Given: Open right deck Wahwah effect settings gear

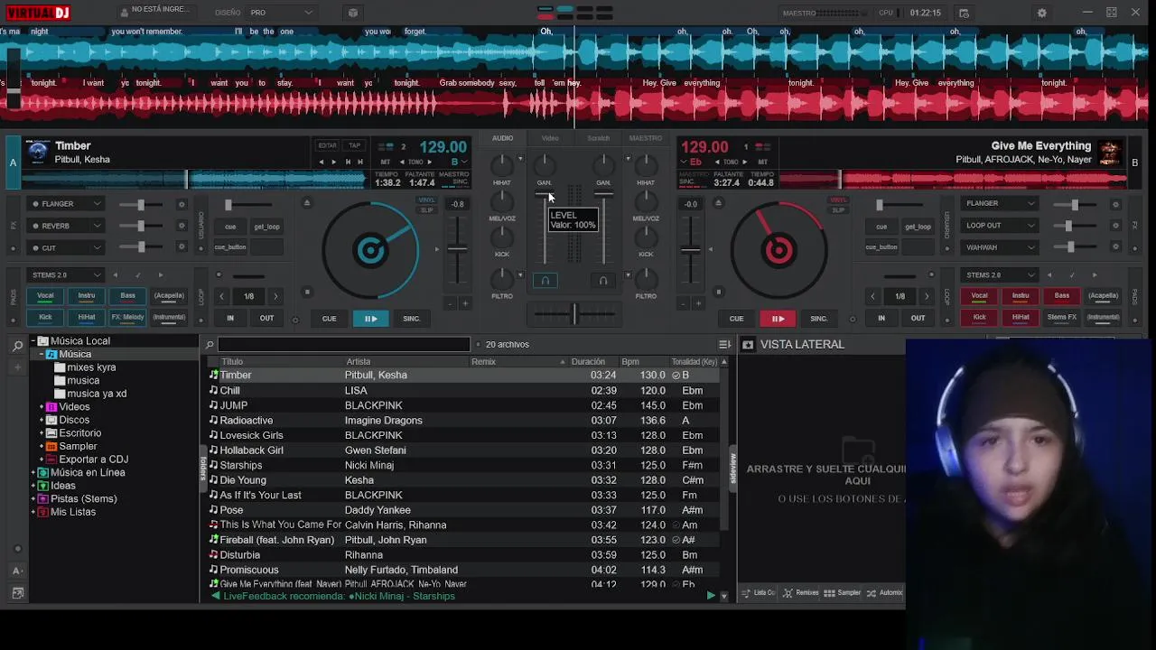Looking at the screenshot, I should 1115,247.
